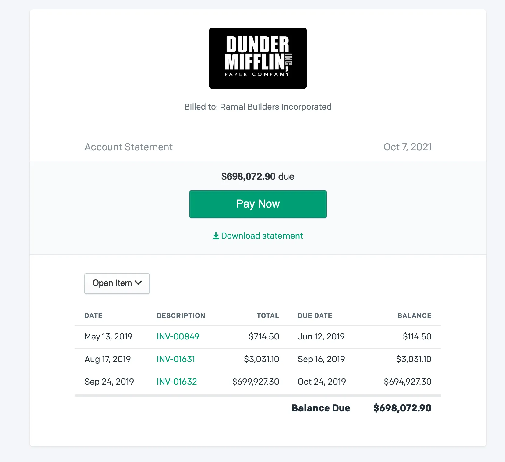Click the DATE column header
The image size is (505, 462).
pyautogui.click(x=93, y=315)
